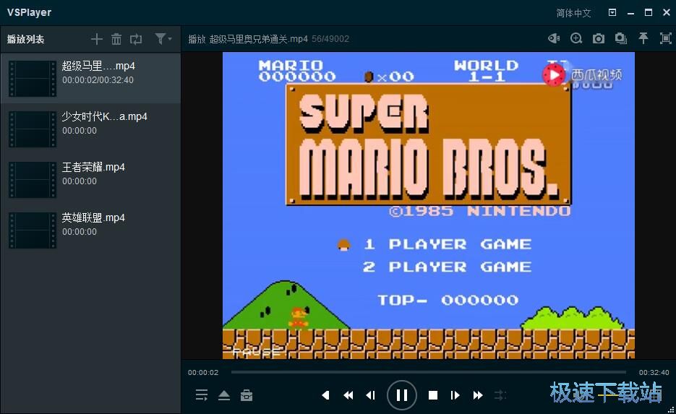This screenshot has height=414, width=676.
Task: Toggle playlist loop mode icon
Action: (x=136, y=39)
